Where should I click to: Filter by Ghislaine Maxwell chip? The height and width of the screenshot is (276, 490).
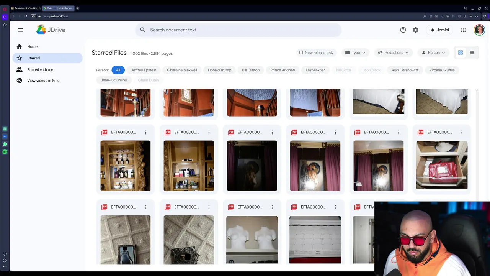point(182,70)
